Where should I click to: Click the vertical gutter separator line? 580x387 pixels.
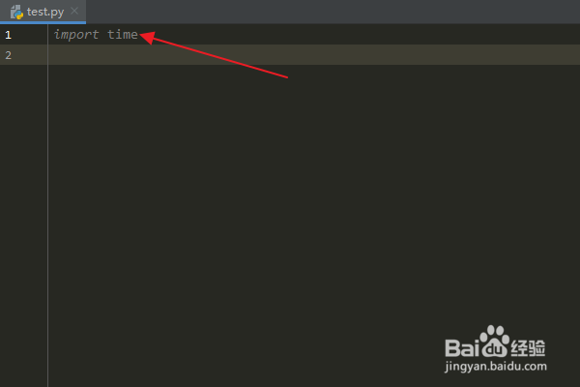tap(47, 205)
